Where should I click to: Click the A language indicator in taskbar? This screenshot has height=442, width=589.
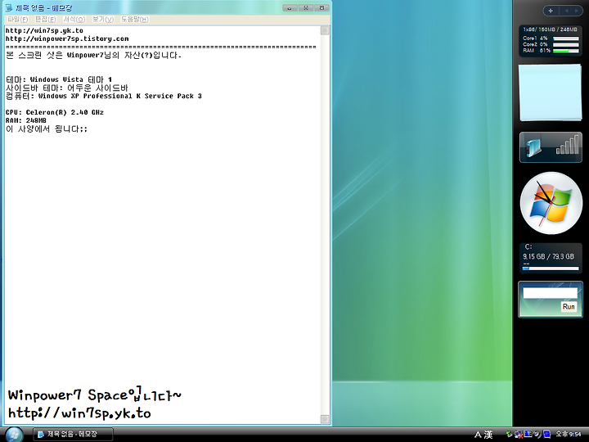coord(478,435)
